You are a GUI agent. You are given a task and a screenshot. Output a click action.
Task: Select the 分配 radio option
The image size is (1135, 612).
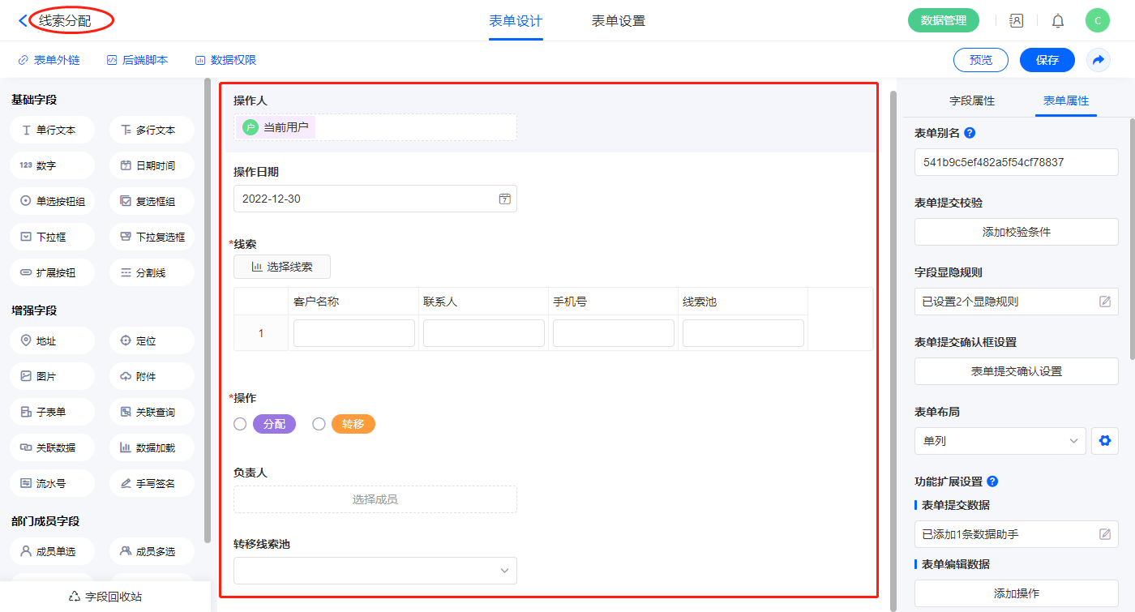pyautogui.click(x=240, y=424)
